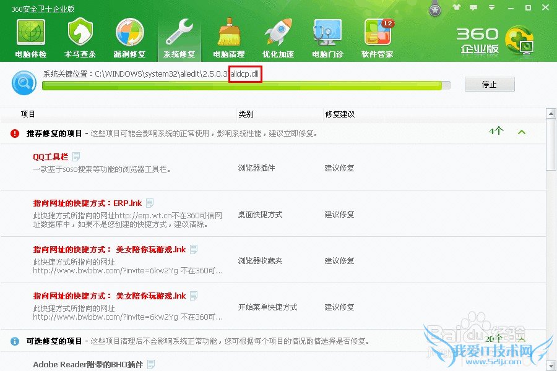The width and height of the screenshot is (557, 371).
Task: Click 建议修复 in the QQ工具栏 row
Action: pos(339,168)
